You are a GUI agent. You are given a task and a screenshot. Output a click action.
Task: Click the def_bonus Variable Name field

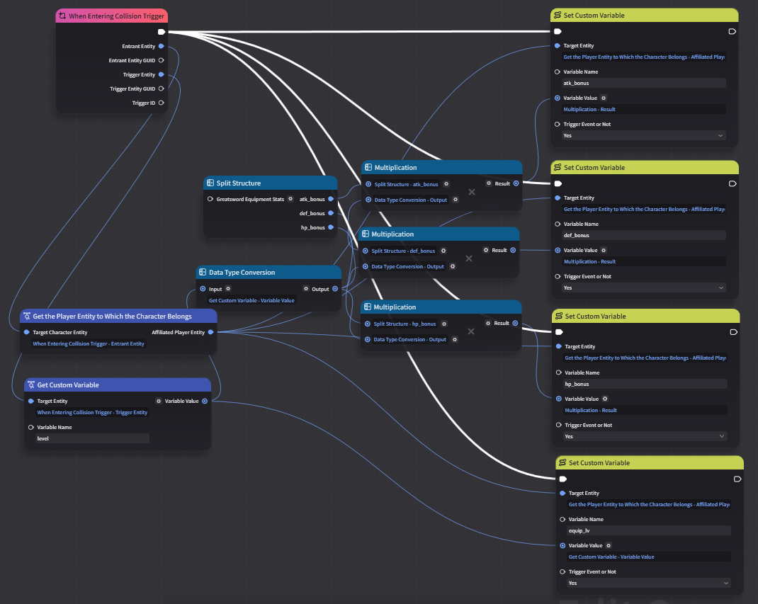pyautogui.click(x=645, y=235)
